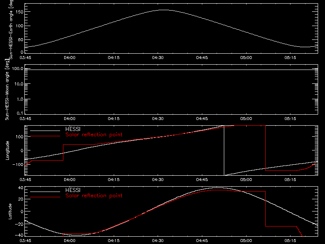325x244 pixels.
Task: Click the 150 tick on Earth angle plot
Action: click(19, 12)
